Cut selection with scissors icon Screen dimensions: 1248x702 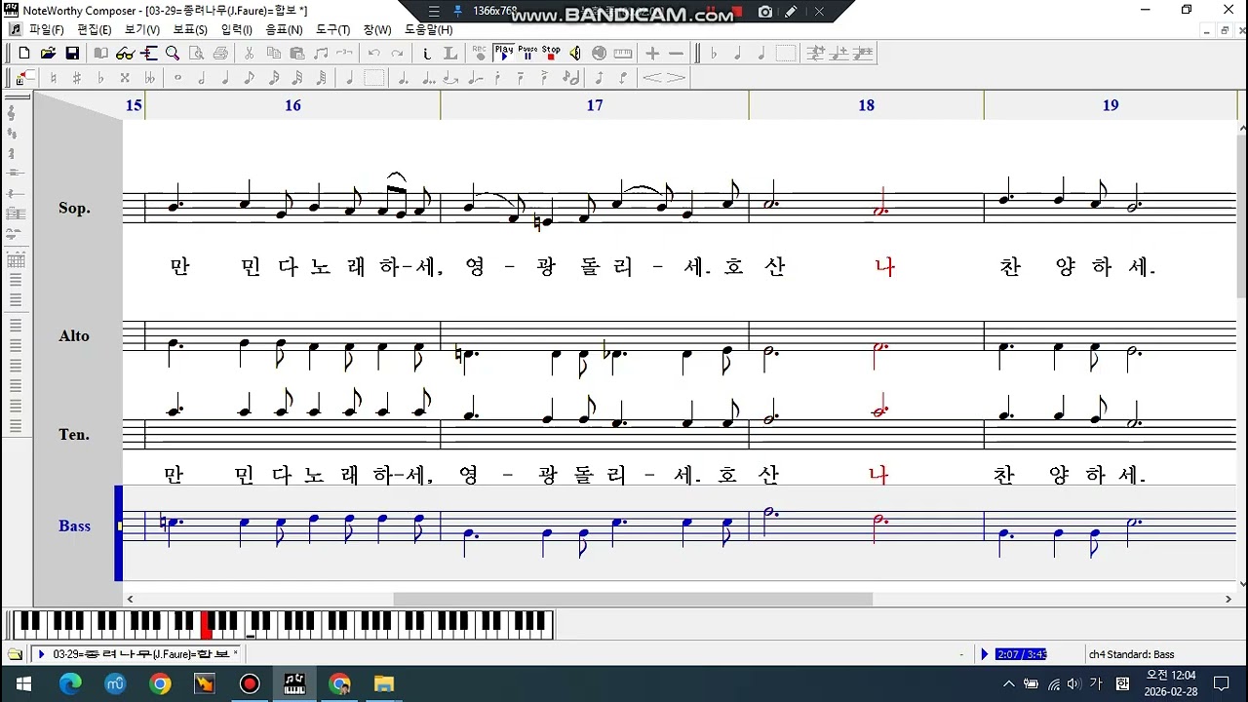[x=249, y=53]
